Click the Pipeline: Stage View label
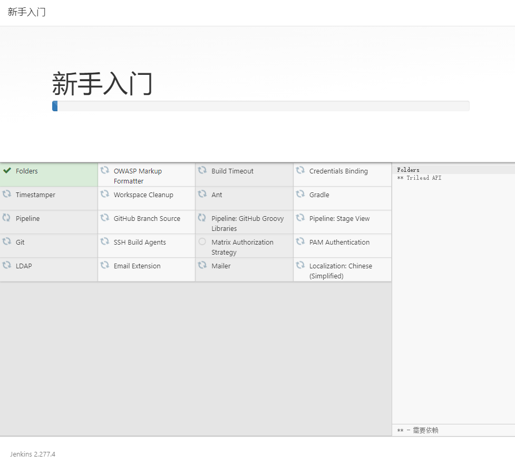 (339, 218)
